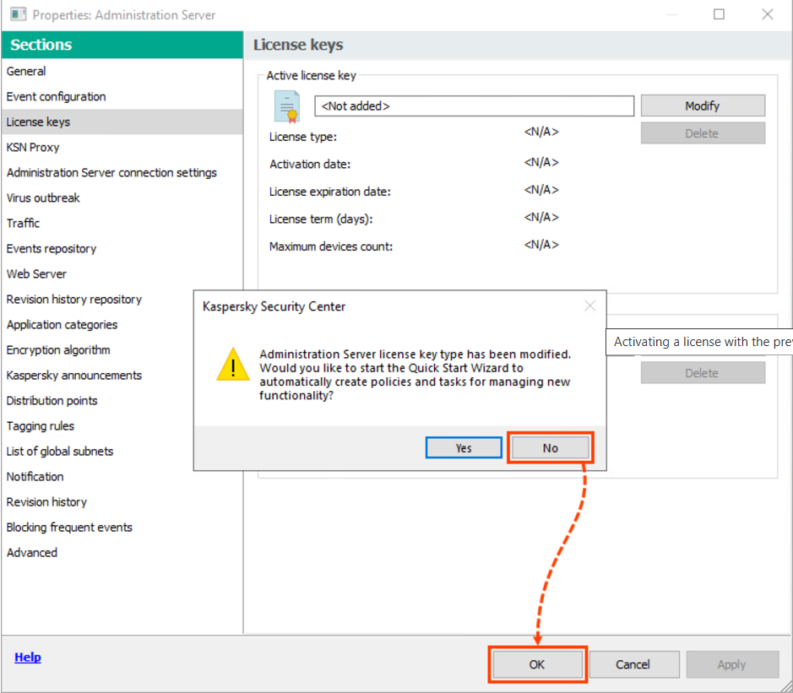Click the License type label
The height and width of the screenshot is (693, 793).
[303, 137]
